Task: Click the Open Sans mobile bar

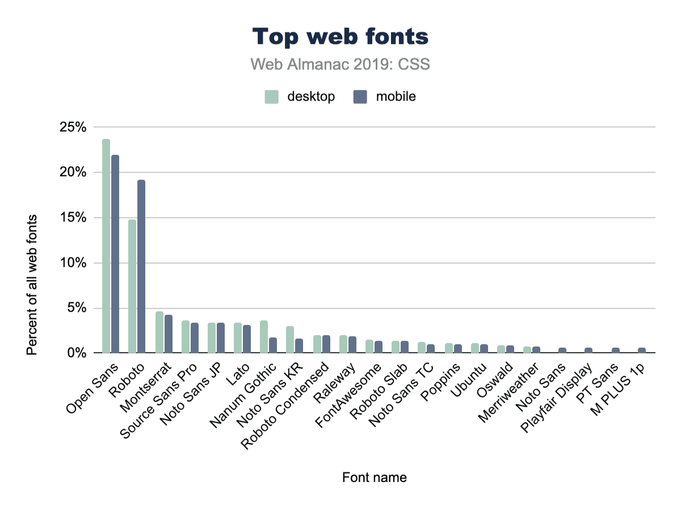Action: [x=115, y=254]
